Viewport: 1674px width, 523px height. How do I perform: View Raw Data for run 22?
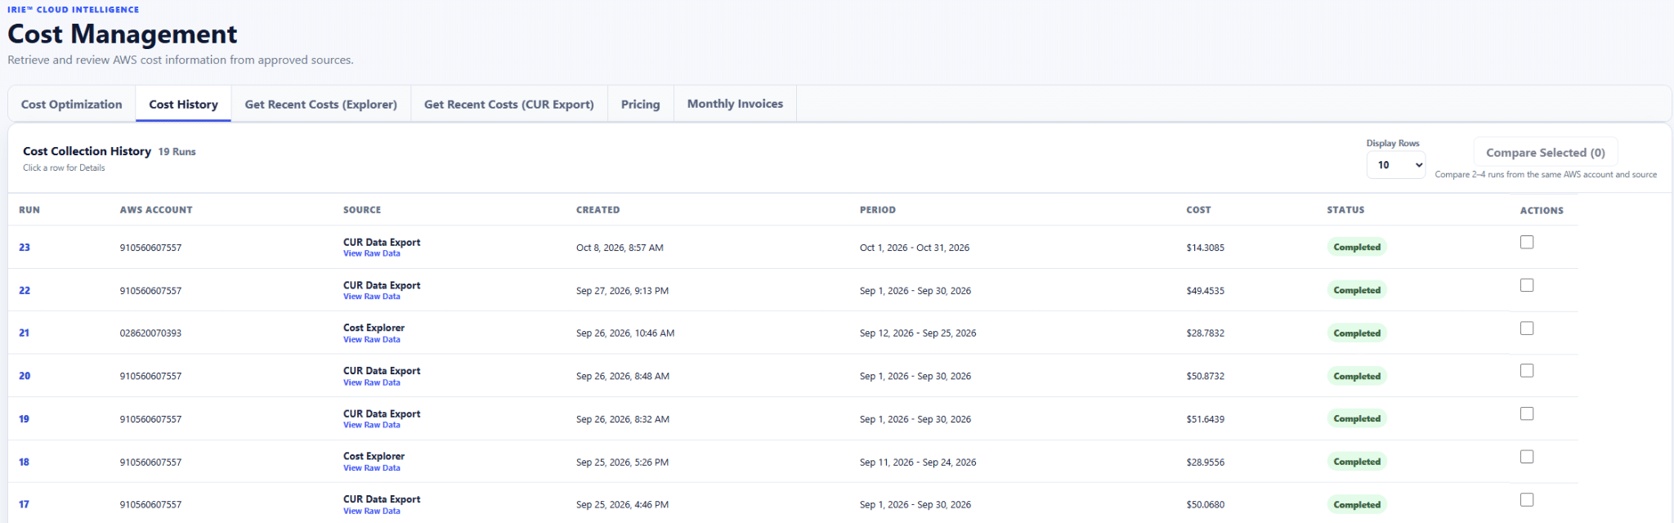pos(372,297)
